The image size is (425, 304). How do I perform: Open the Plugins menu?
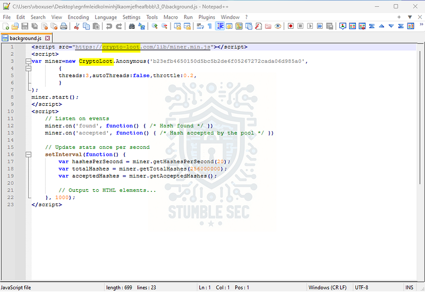[x=207, y=17]
